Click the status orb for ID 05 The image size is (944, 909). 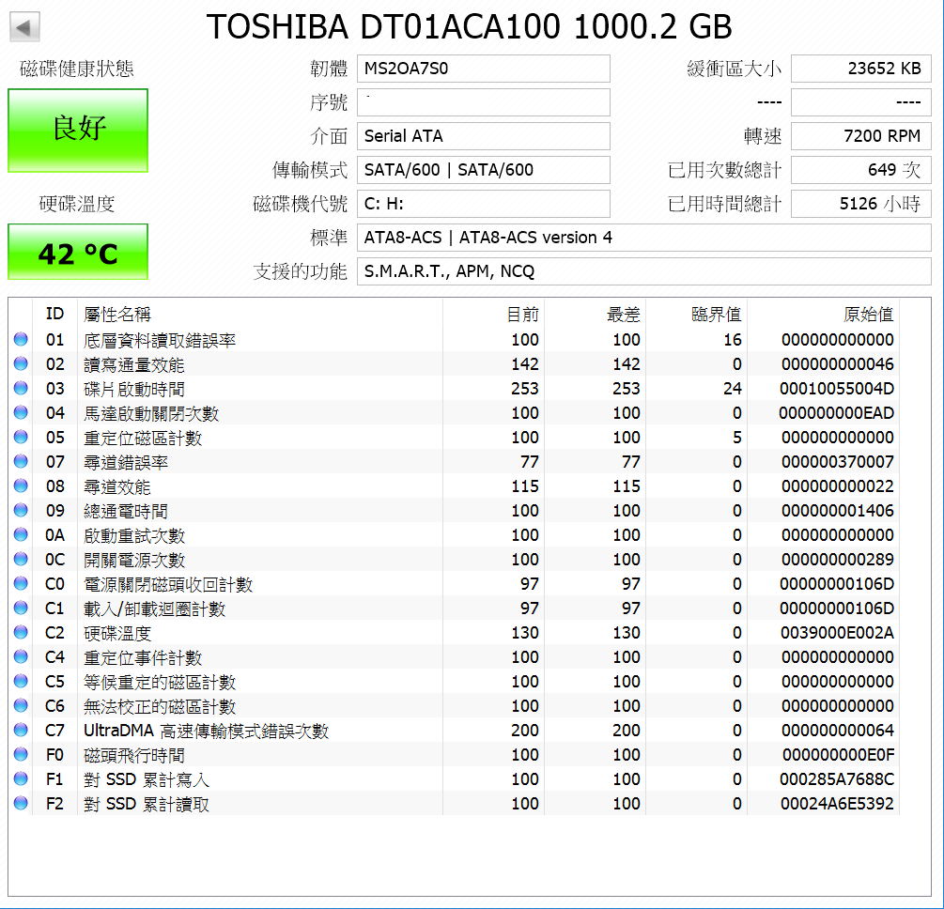pos(21,437)
